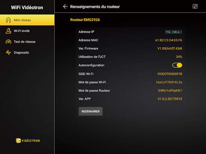Image resolution: width=206 pixels, height=154 pixels.
Task: Click the Utilisation de l'UCT label
Action: (x=92, y=57)
